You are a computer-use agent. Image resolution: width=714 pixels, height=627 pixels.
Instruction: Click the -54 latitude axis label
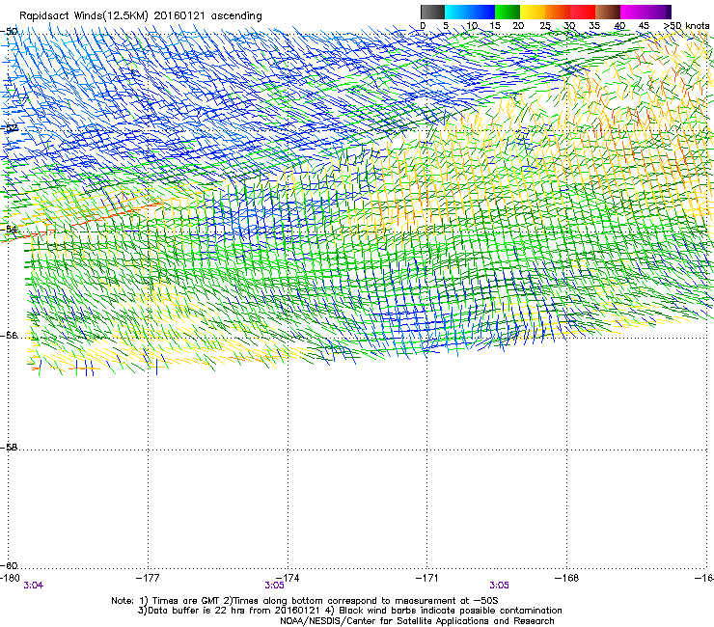tap(9, 229)
